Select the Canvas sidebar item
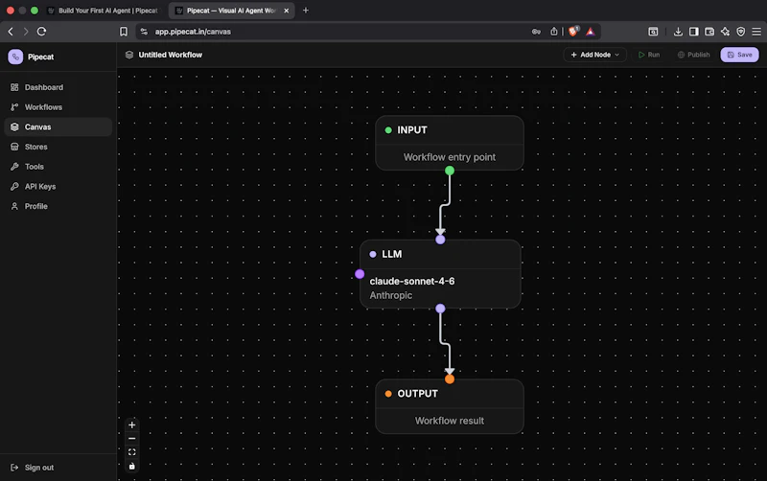This screenshot has width=767, height=481. point(58,127)
